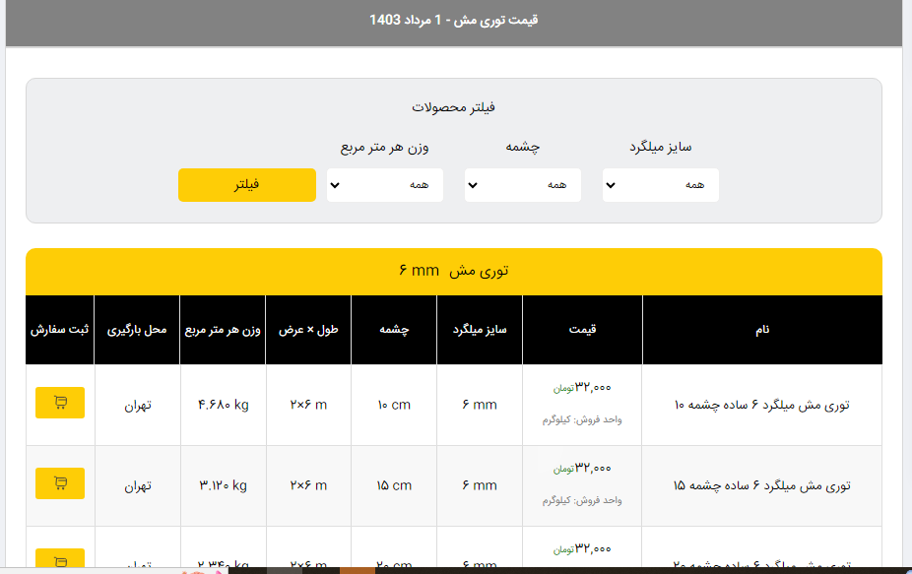The image size is (912, 574).
Task: Click the طول × عرض column header
Action: click(308, 330)
